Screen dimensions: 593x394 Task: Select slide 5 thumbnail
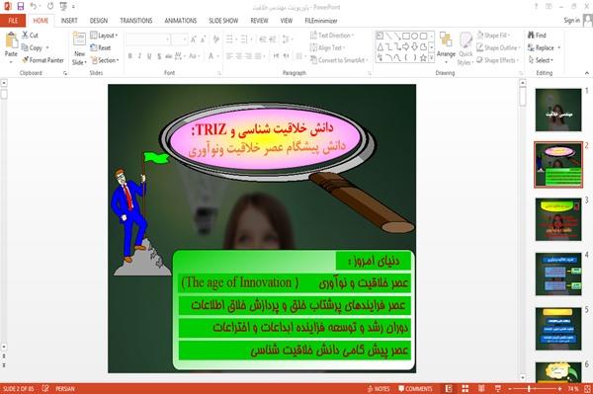(x=558, y=329)
